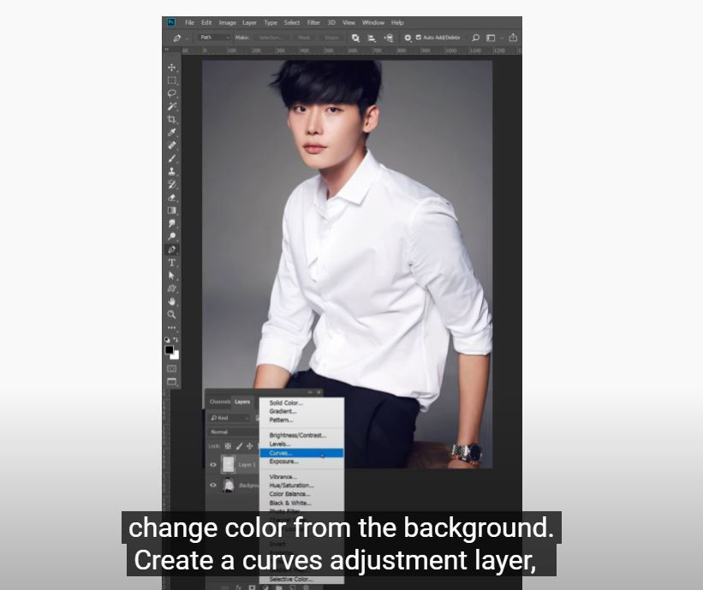Toggle lock transparent pixels

point(228,446)
